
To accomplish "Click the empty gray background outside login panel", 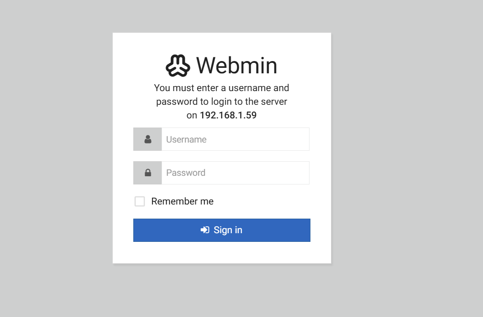I will pos(400,153).
